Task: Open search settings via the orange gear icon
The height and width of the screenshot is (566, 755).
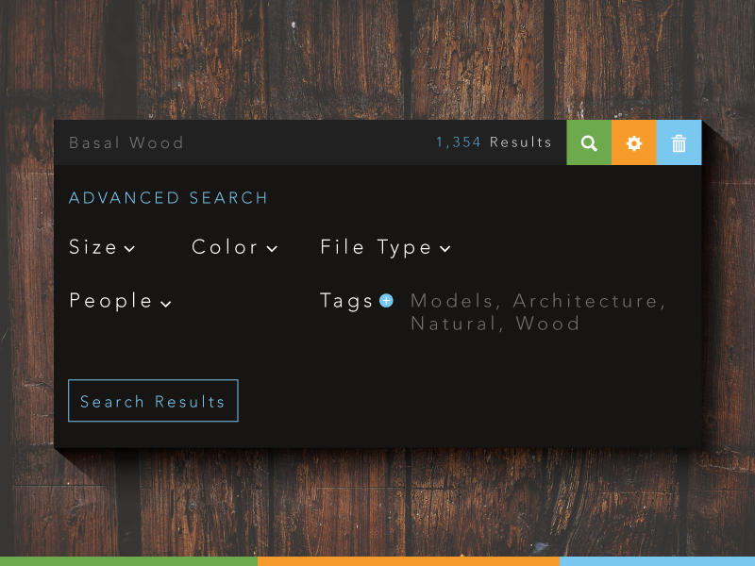Action: (x=633, y=142)
